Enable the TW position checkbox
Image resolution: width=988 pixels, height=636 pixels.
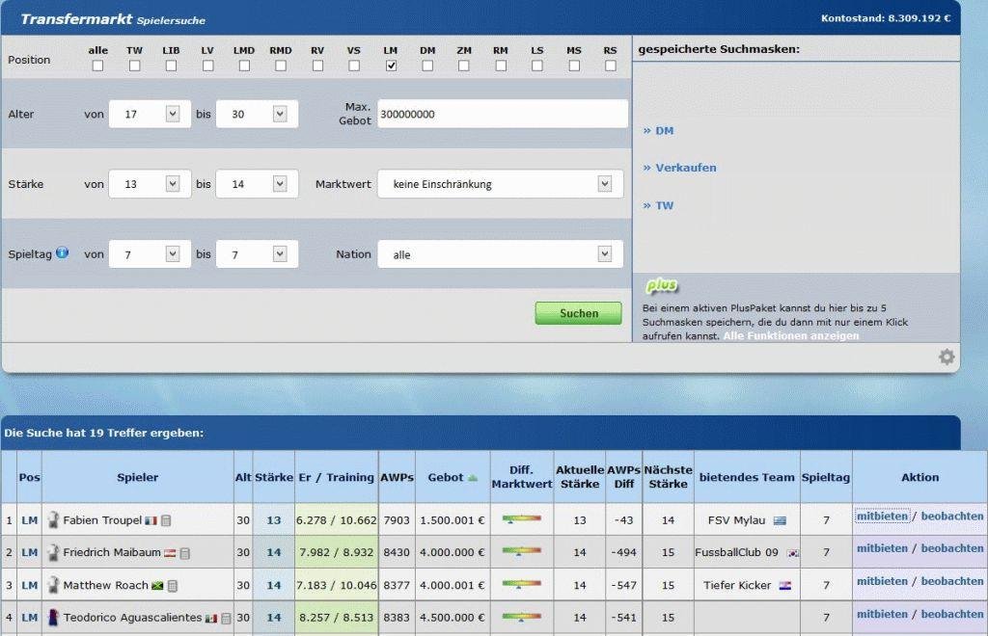(x=134, y=66)
